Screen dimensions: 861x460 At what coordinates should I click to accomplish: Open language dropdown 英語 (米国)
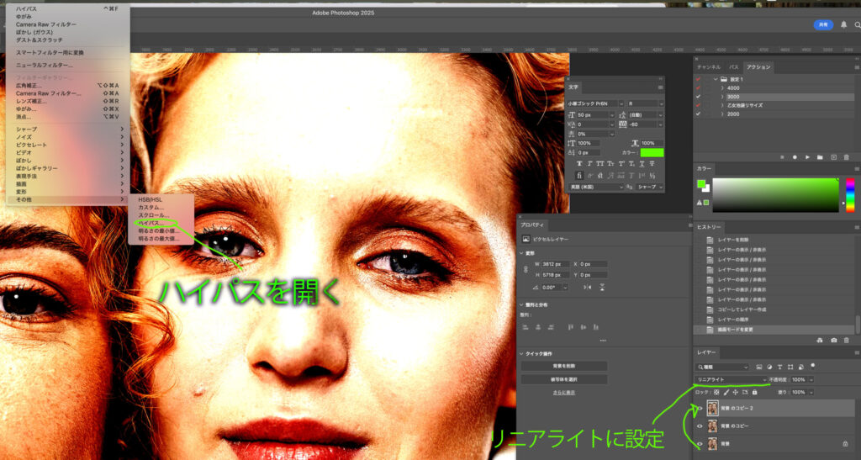595,188
